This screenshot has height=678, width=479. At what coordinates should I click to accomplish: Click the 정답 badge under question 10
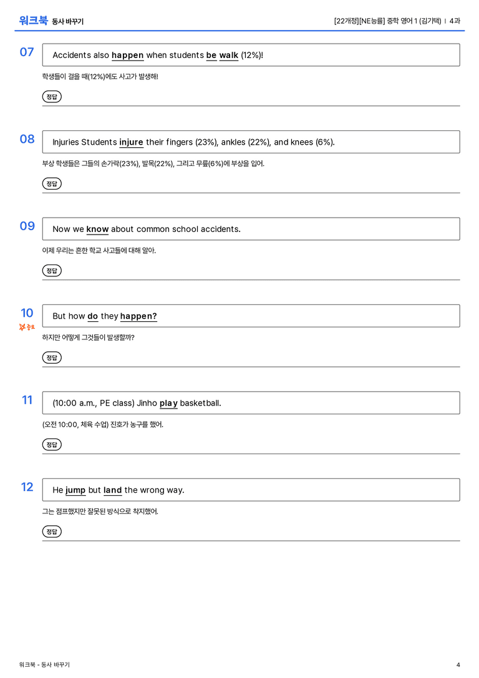[x=52, y=357]
